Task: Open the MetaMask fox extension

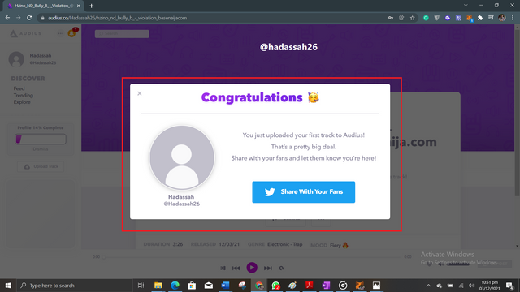Action: pyautogui.click(x=470, y=18)
